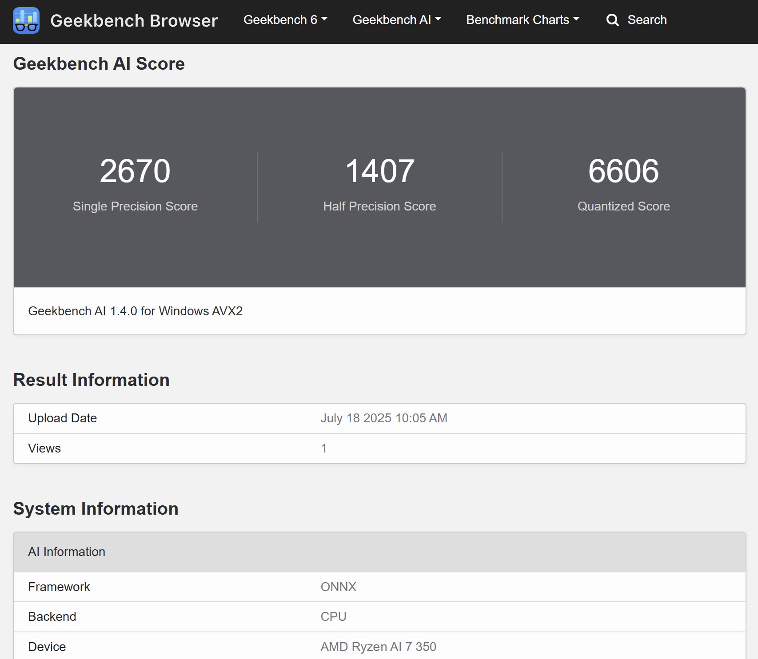Select the Views count value 1
Image resolution: width=758 pixels, height=659 pixels.
[324, 449]
